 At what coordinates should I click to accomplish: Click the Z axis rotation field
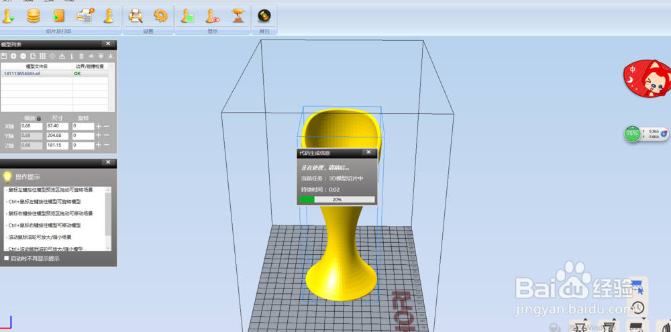83,146
